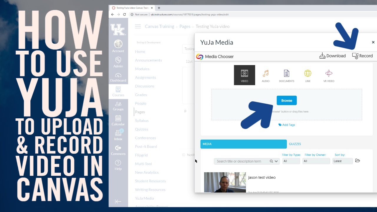Click the search magnifier icon in media search
This screenshot has width=377, height=212.
[x=272, y=161]
